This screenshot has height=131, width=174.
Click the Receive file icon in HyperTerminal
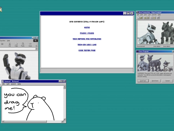point(155,18)
